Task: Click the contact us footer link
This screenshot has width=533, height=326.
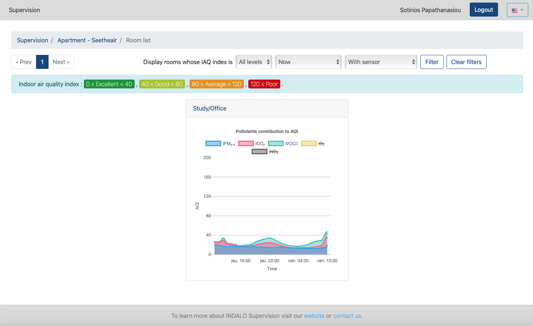Action: pyautogui.click(x=348, y=316)
